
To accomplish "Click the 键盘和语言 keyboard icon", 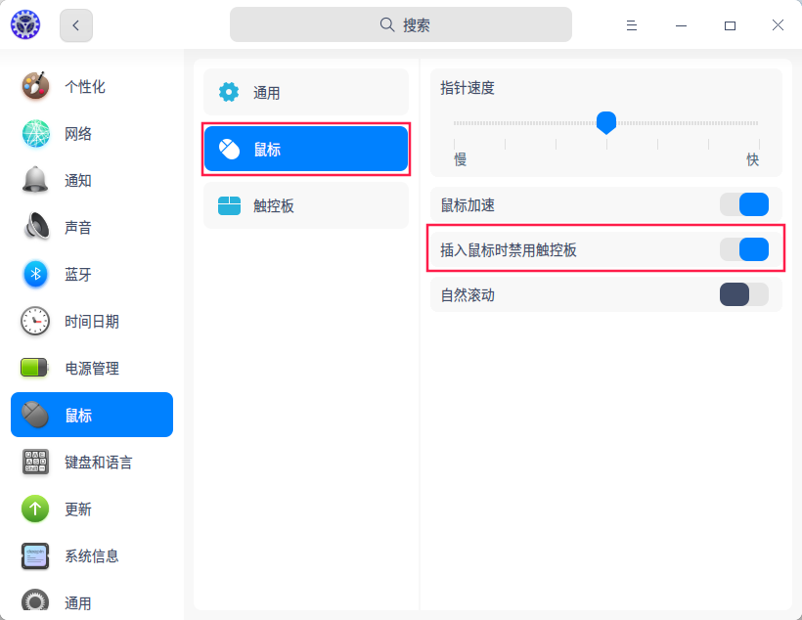I will click(35, 462).
